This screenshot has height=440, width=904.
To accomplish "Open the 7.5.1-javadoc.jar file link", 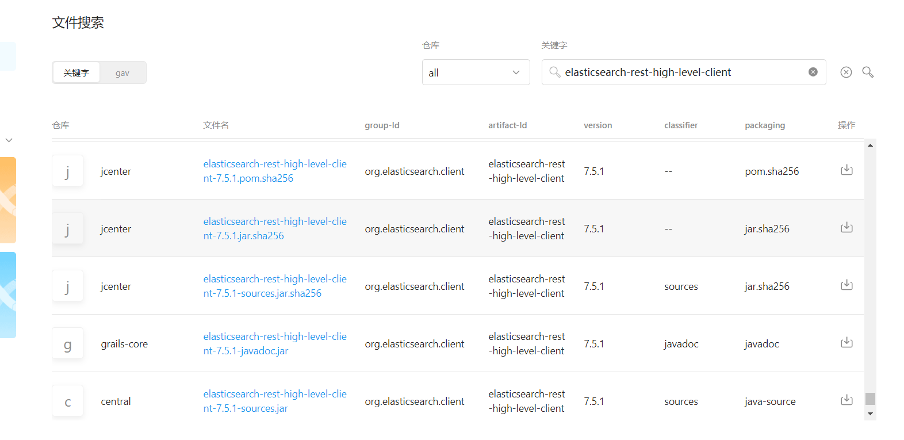I will point(275,343).
